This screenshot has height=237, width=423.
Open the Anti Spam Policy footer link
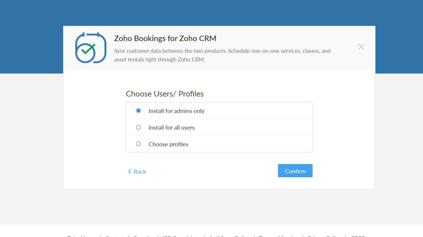click(229, 236)
